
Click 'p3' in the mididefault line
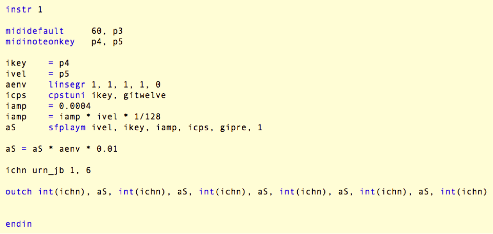[x=118, y=31]
